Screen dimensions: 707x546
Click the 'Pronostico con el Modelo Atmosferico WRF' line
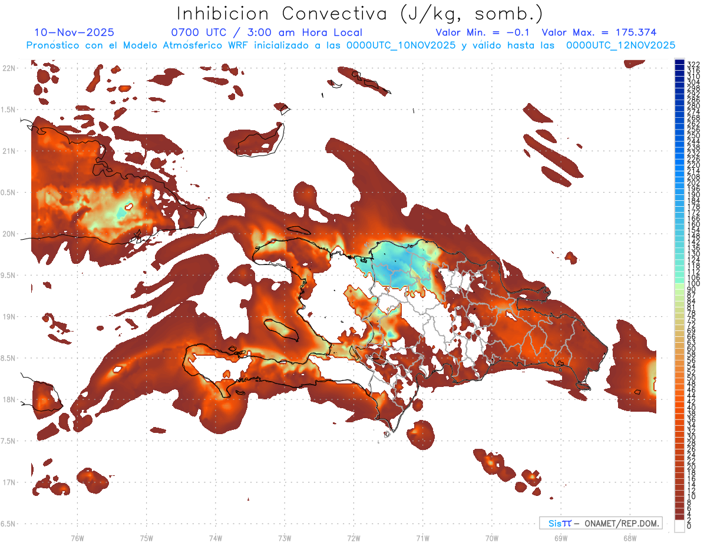point(137,45)
